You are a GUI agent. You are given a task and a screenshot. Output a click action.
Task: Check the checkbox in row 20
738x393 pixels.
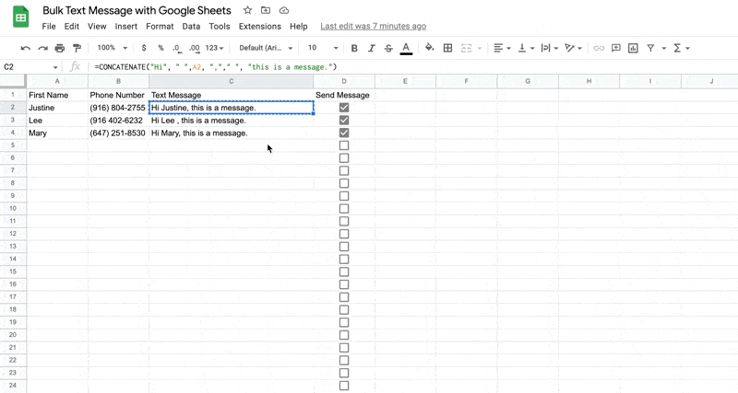344,335
